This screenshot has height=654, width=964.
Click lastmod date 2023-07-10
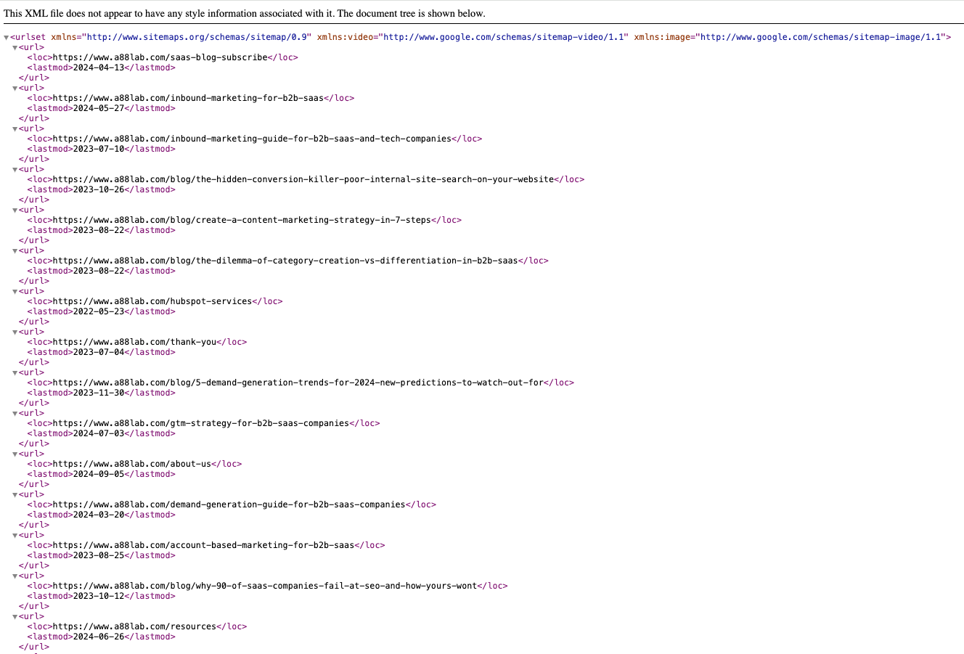pyautogui.click(x=98, y=149)
